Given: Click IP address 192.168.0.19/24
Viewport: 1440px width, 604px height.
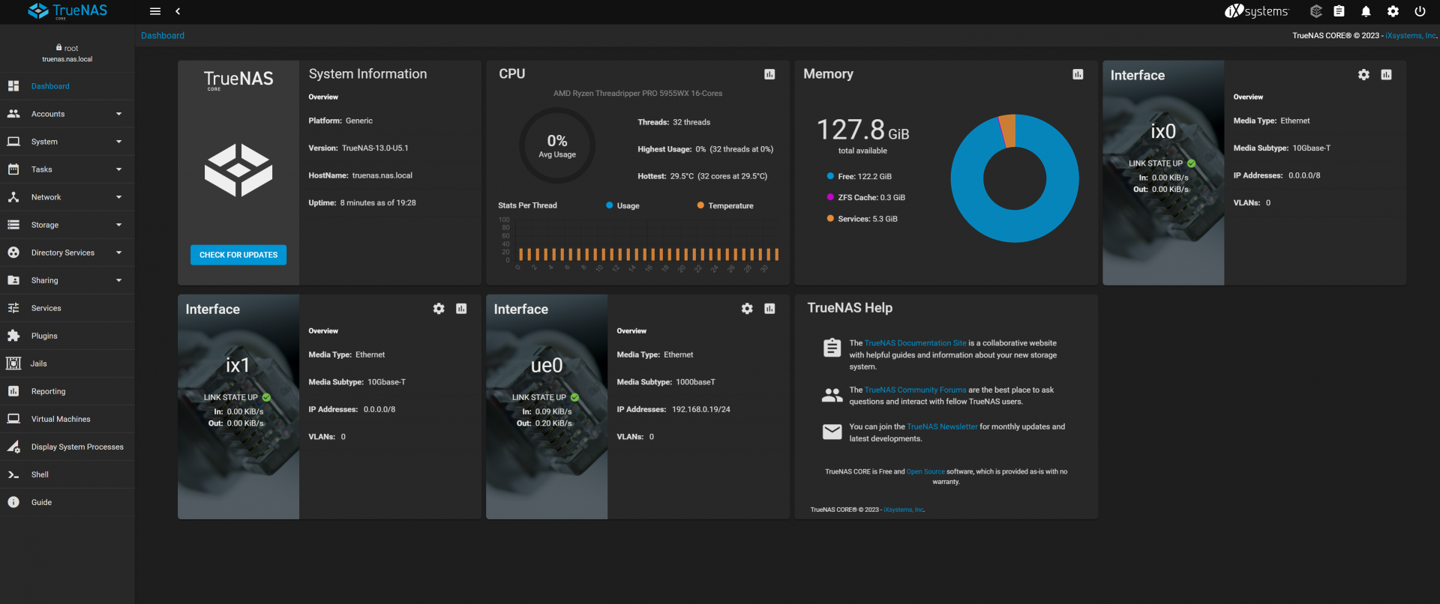Looking at the screenshot, I should 701,409.
